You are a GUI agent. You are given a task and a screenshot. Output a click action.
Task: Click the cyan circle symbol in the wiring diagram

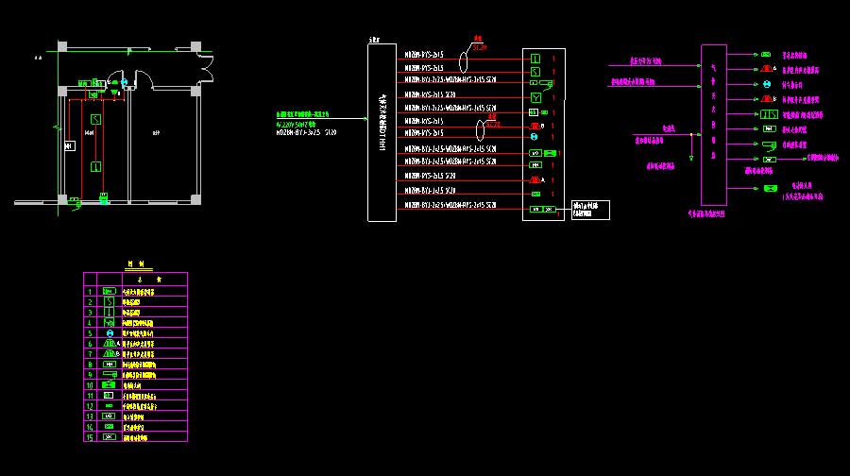[534, 137]
